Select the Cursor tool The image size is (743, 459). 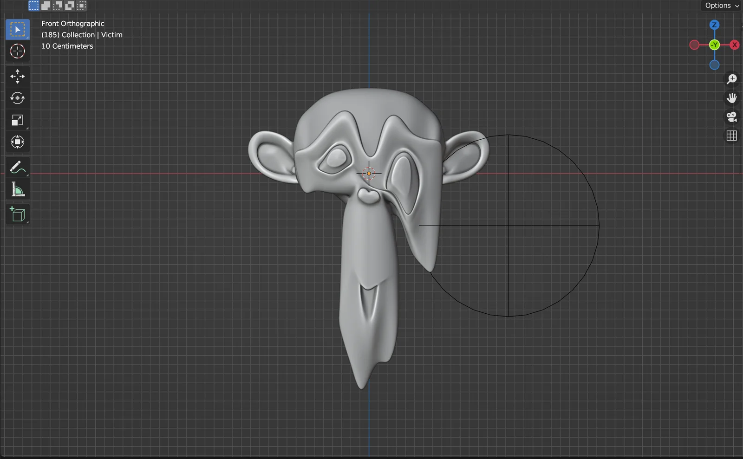tap(17, 51)
